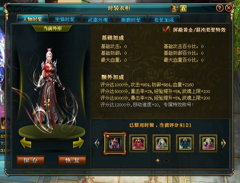
Task: Open the 武器外观 tab
Action: (x=98, y=20)
